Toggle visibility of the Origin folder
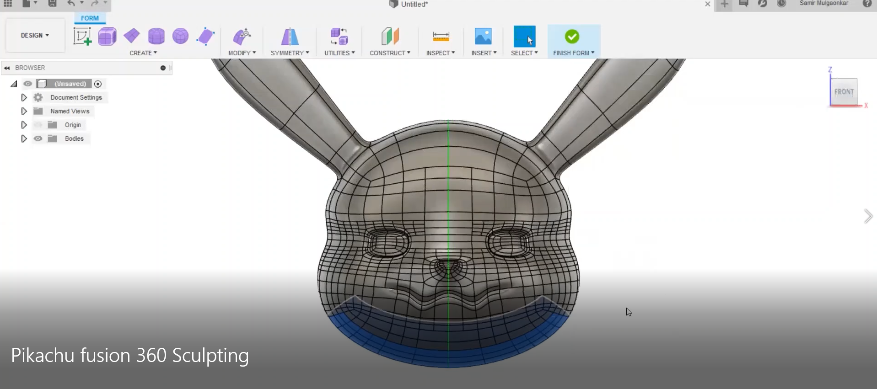 point(38,125)
